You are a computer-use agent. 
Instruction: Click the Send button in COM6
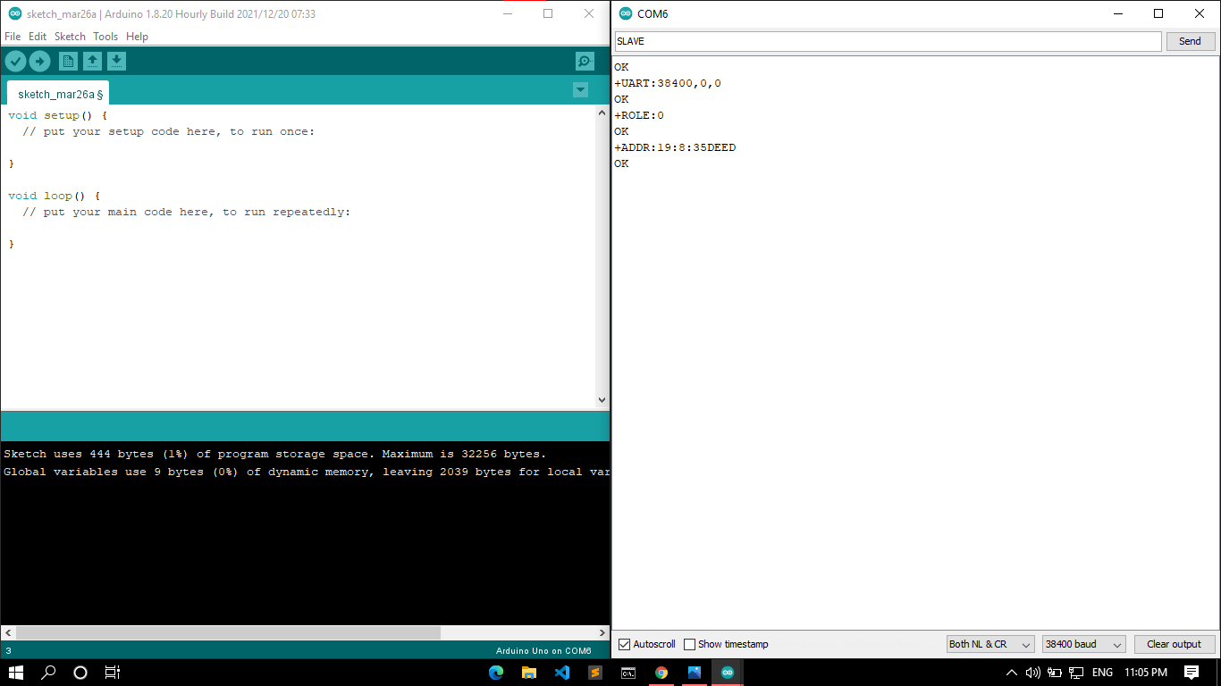(1190, 41)
